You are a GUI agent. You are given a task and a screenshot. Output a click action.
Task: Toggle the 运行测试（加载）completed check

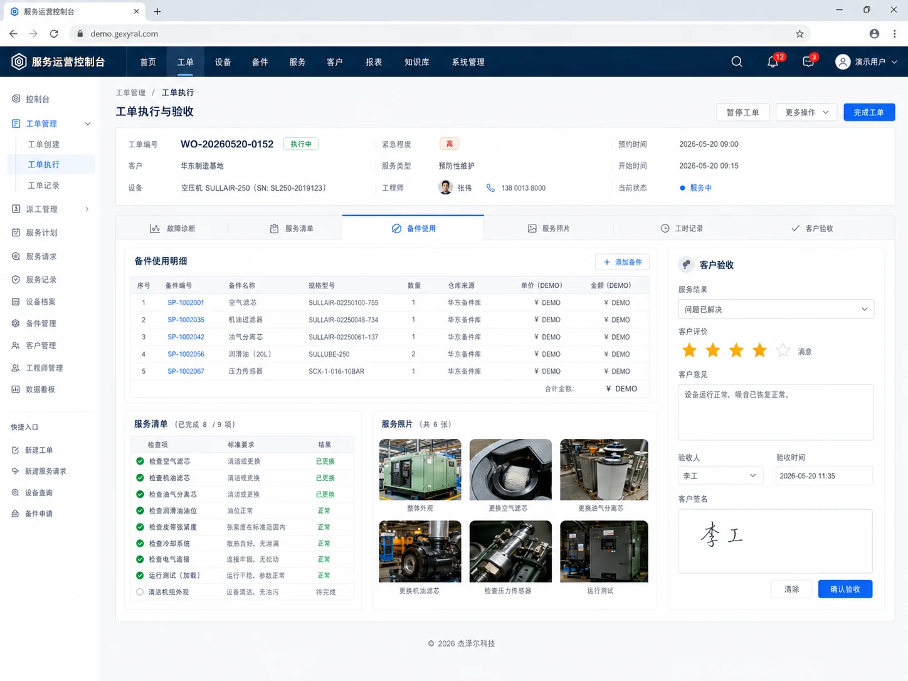tap(140, 575)
